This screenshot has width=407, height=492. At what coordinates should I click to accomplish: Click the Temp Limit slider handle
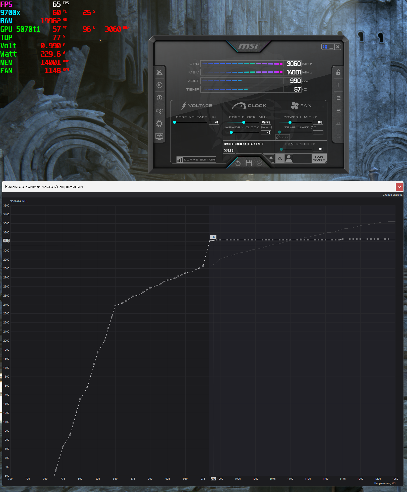(279, 132)
